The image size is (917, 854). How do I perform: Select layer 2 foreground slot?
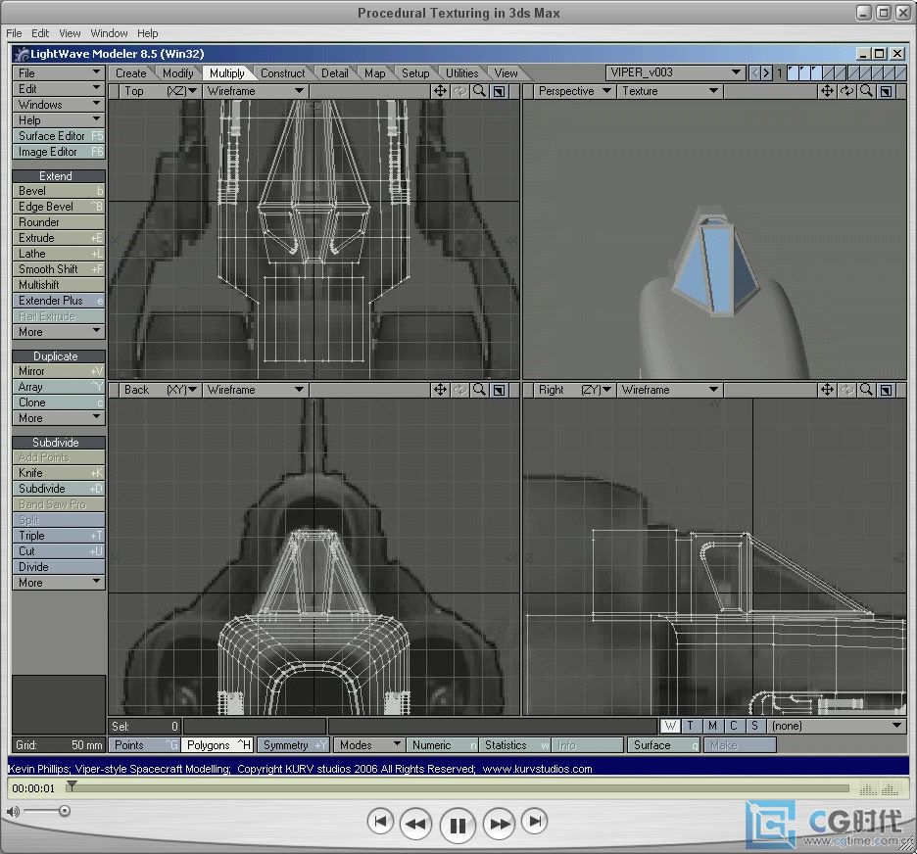(x=804, y=73)
